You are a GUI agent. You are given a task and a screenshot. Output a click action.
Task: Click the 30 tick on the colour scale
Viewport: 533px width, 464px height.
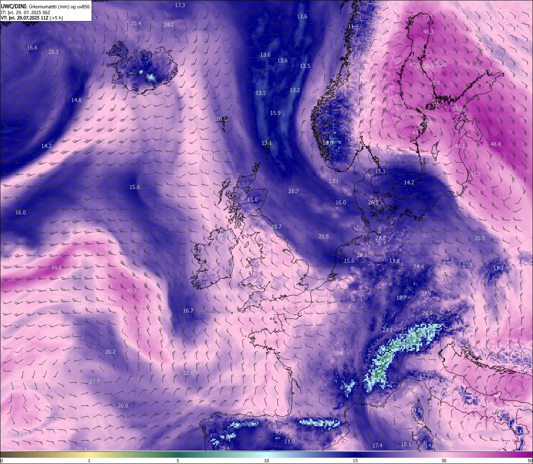(x=444, y=461)
